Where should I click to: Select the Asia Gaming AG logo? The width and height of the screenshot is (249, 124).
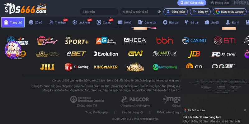click(106, 41)
